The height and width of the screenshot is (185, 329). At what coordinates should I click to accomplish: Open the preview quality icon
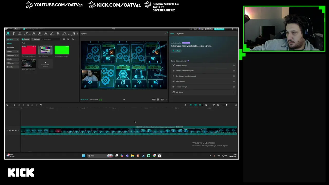tap(154, 100)
